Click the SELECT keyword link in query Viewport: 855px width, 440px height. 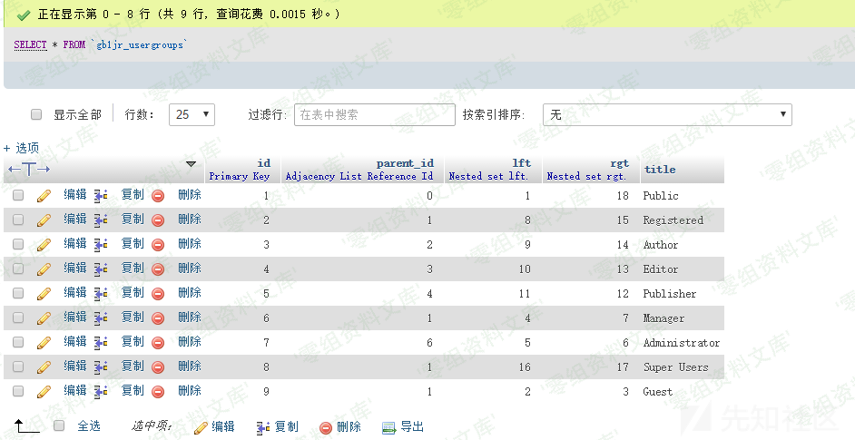pyautogui.click(x=30, y=44)
